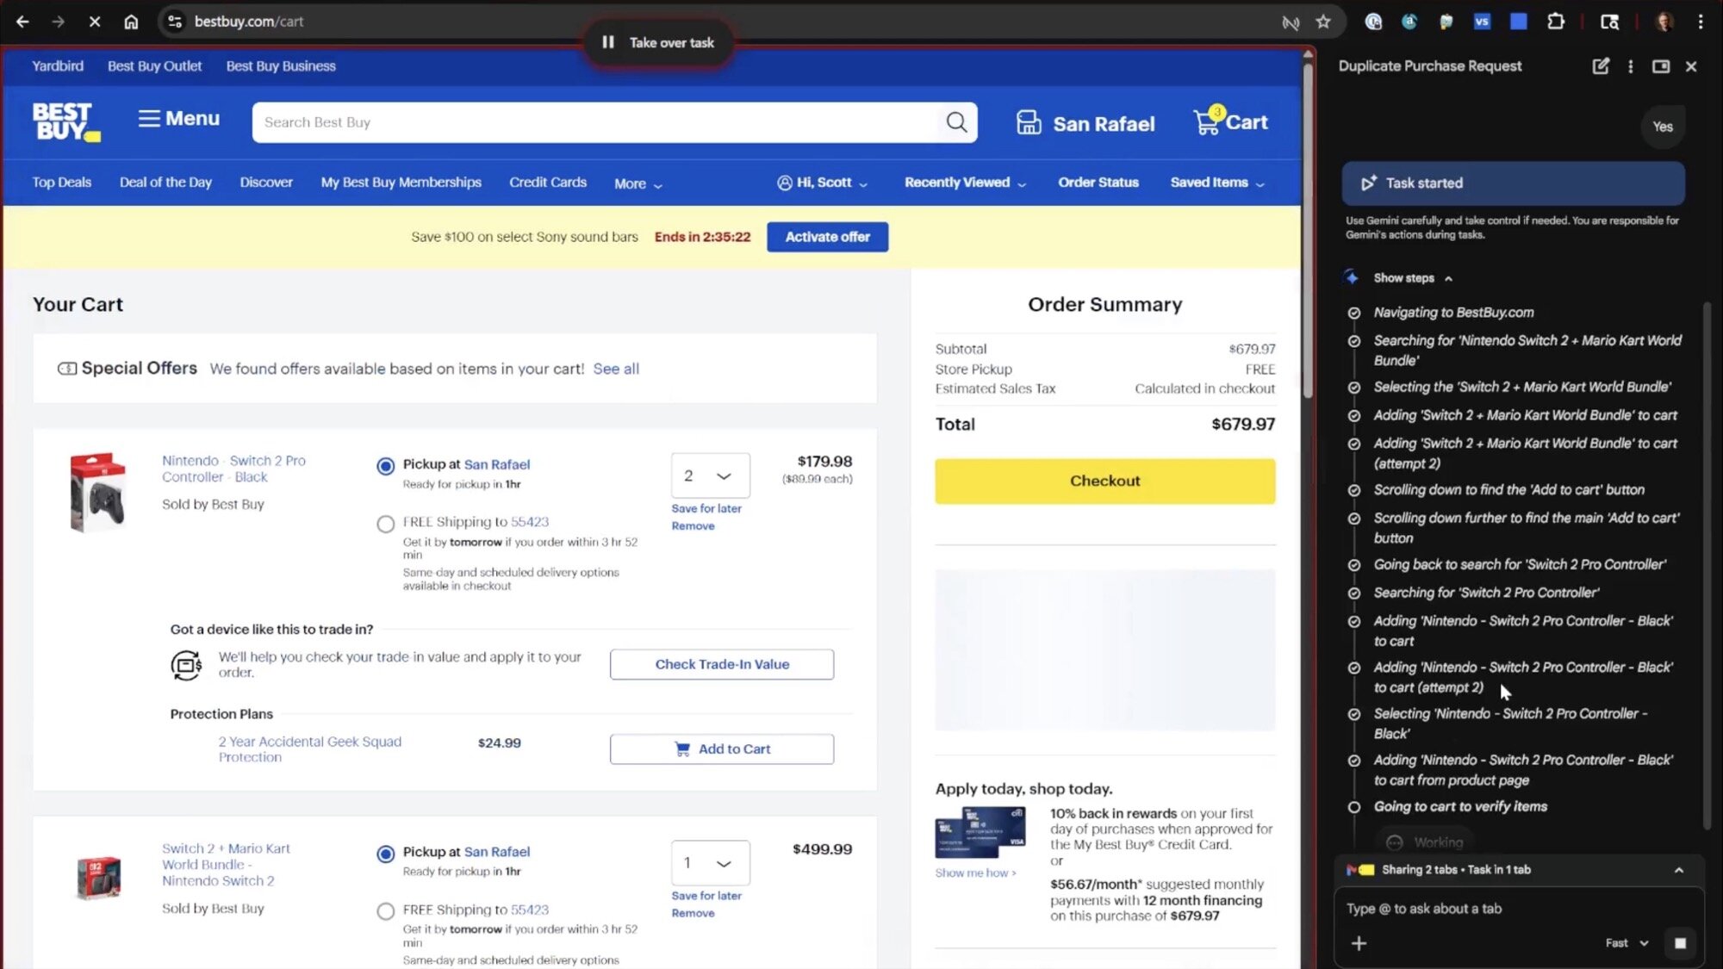Remove the Pro Controller from cart

pyautogui.click(x=693, y=526)
